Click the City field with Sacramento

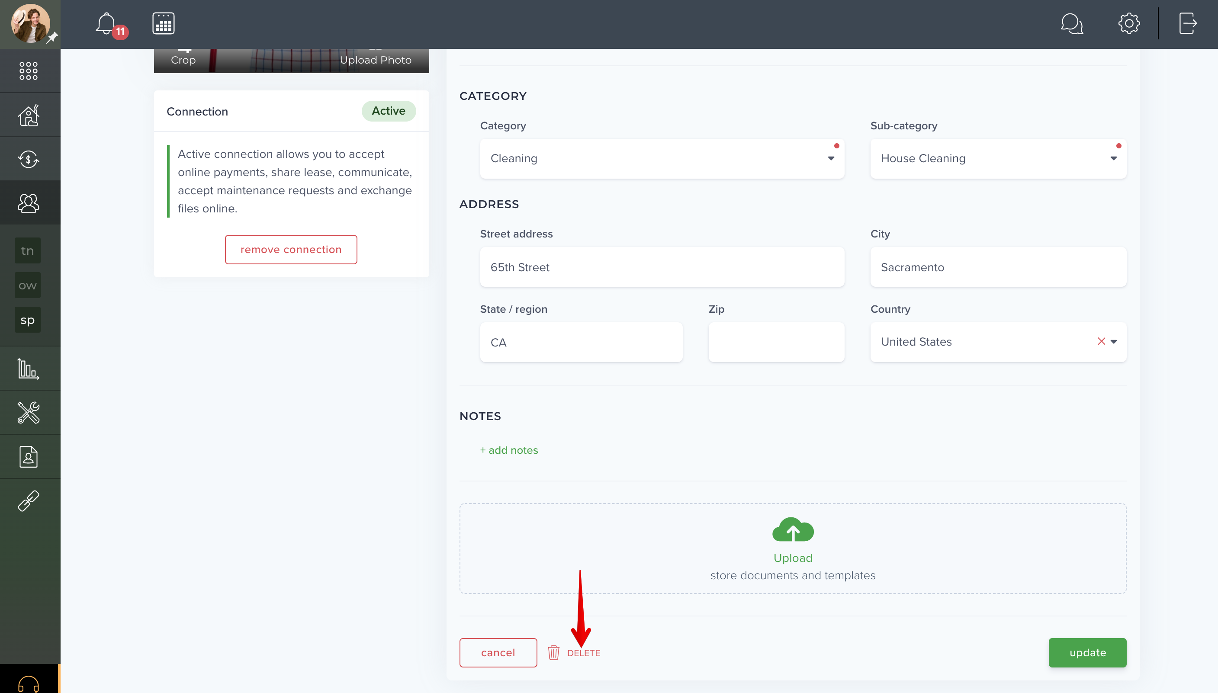coord(998,267)
